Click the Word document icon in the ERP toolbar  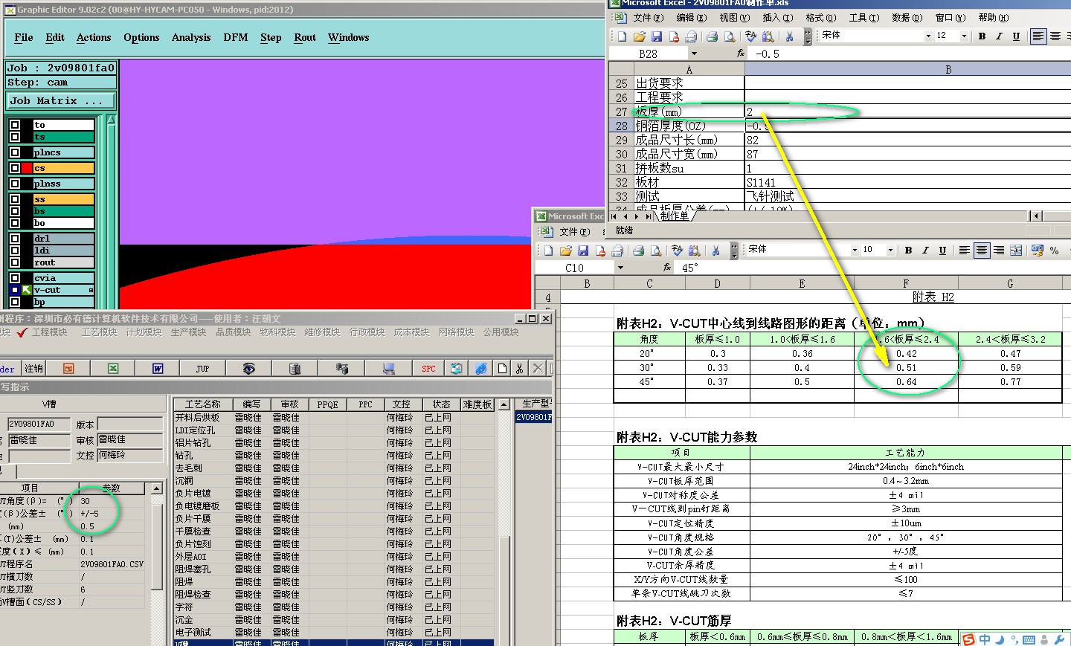(158, 369)
